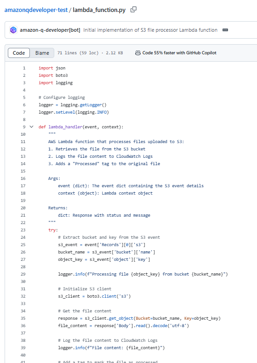Click the amazon-q-developer bot avatar icon

click(13, 30)
